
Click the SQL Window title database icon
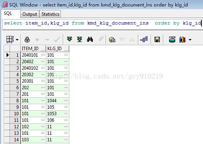(5, 5)
